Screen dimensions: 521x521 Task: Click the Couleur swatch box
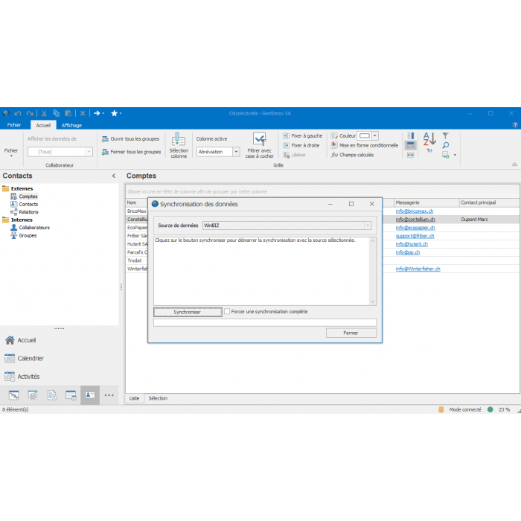[365, 135]
